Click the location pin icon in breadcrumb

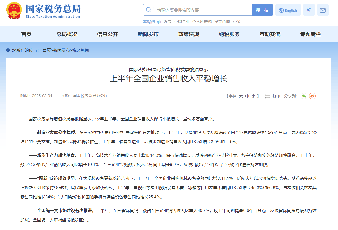point(8,50)
